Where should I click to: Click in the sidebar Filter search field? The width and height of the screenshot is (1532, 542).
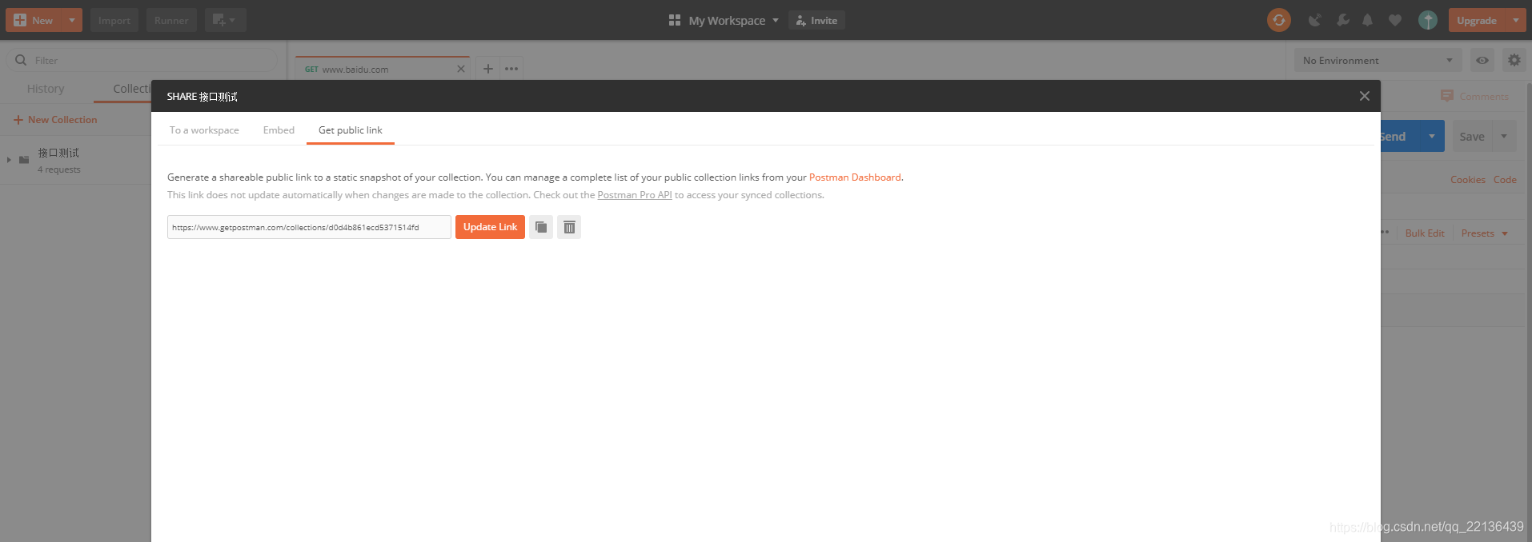[x=142, y=60]
